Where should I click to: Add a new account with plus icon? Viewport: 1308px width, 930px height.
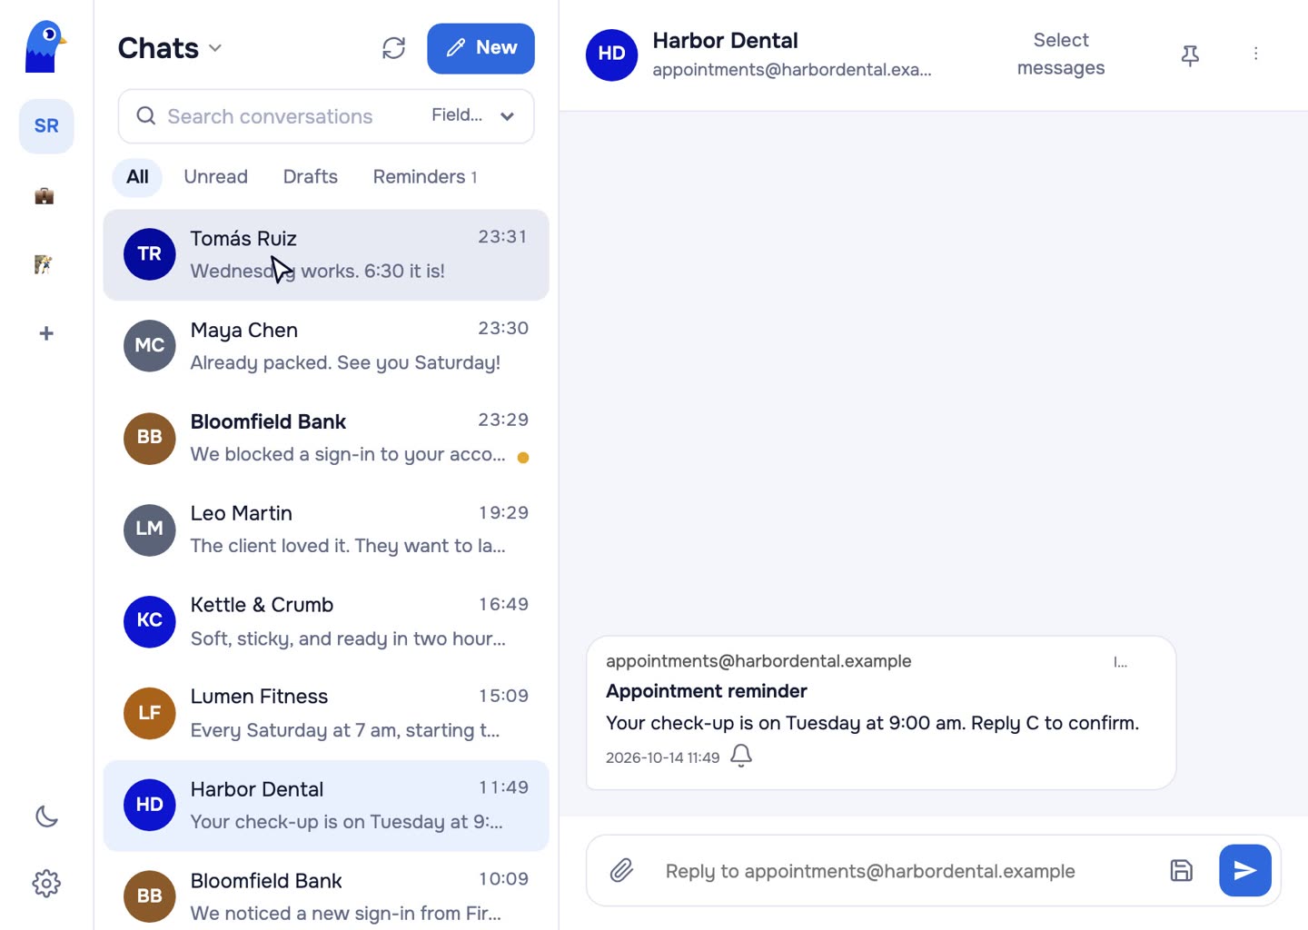pyautogui.click(x=46, y=333)
